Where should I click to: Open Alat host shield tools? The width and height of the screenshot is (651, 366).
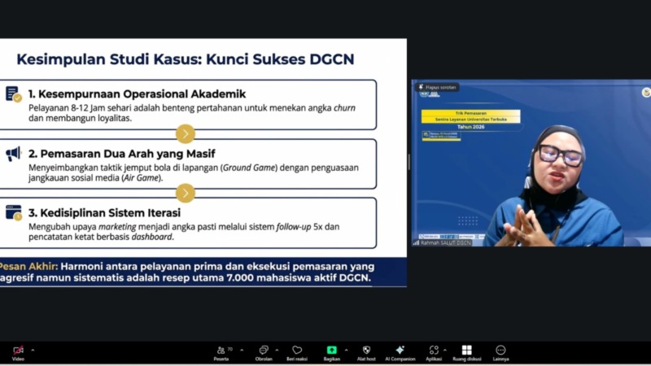coord(366,351)
